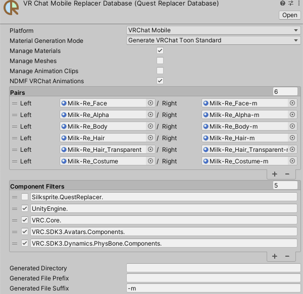Collapse the Pairs list header

tap(18, 92)
